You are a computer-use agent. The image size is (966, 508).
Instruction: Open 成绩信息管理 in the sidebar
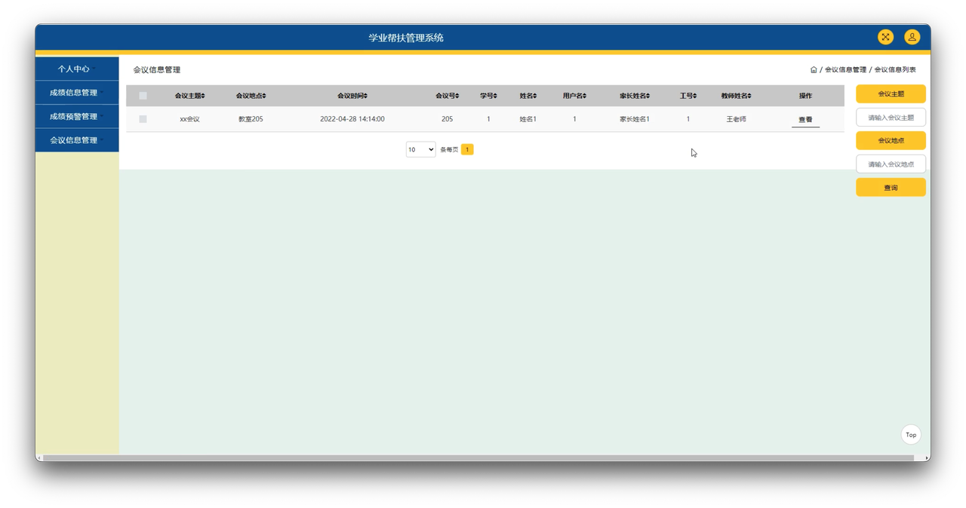coord(77,93)
